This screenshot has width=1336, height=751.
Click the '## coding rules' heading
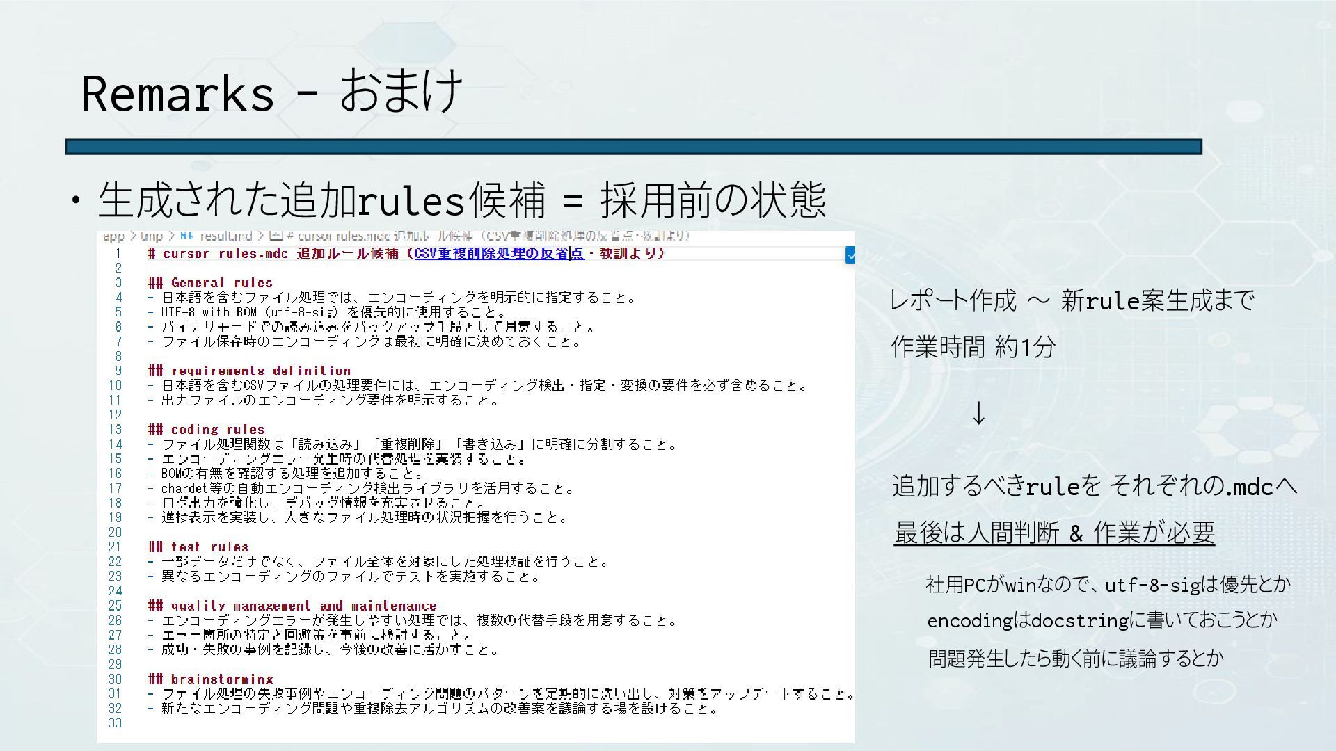click(206, 430)
